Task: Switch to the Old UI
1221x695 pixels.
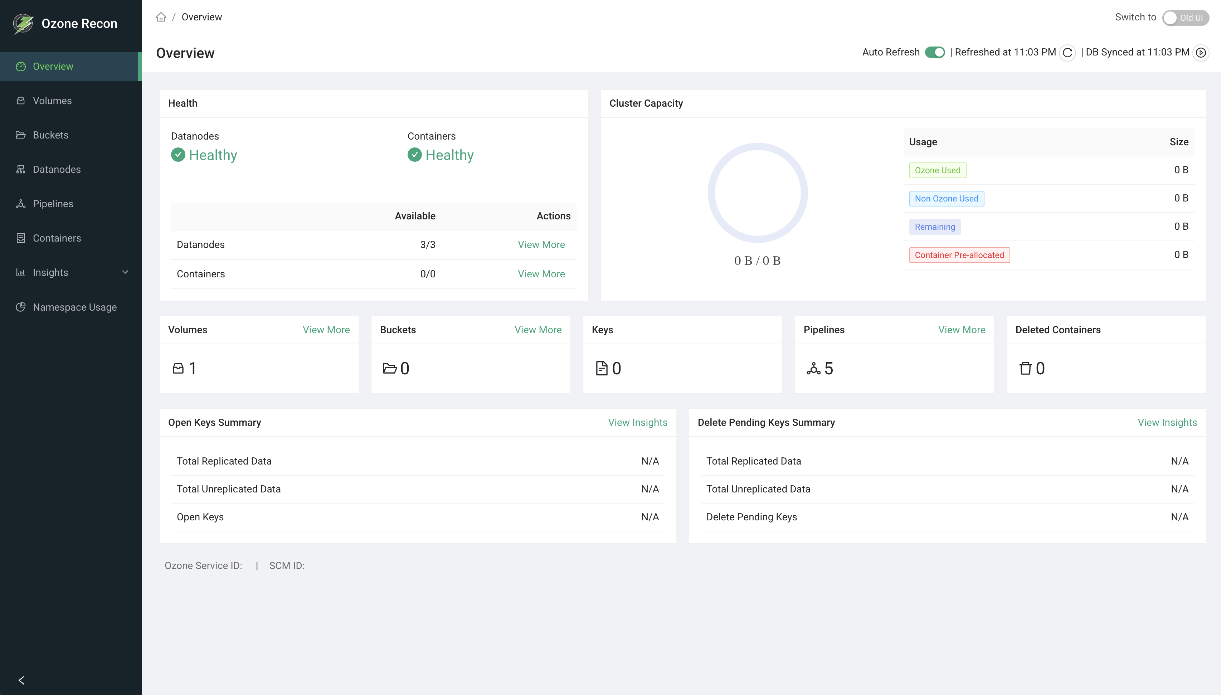Action: click(x=1185, y=18)
